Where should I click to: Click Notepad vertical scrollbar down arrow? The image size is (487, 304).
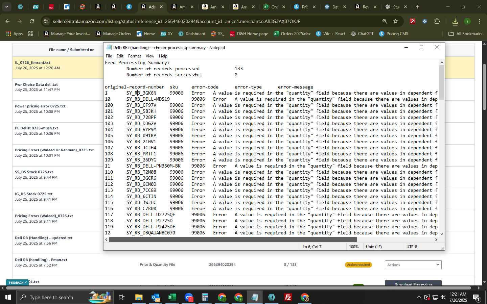click(442, 233)
